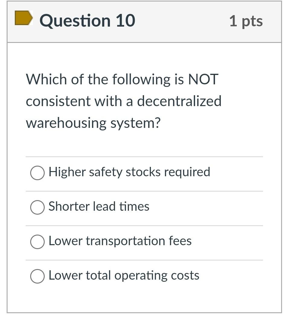Select Lower transportation fees answer

coord(37,242)
